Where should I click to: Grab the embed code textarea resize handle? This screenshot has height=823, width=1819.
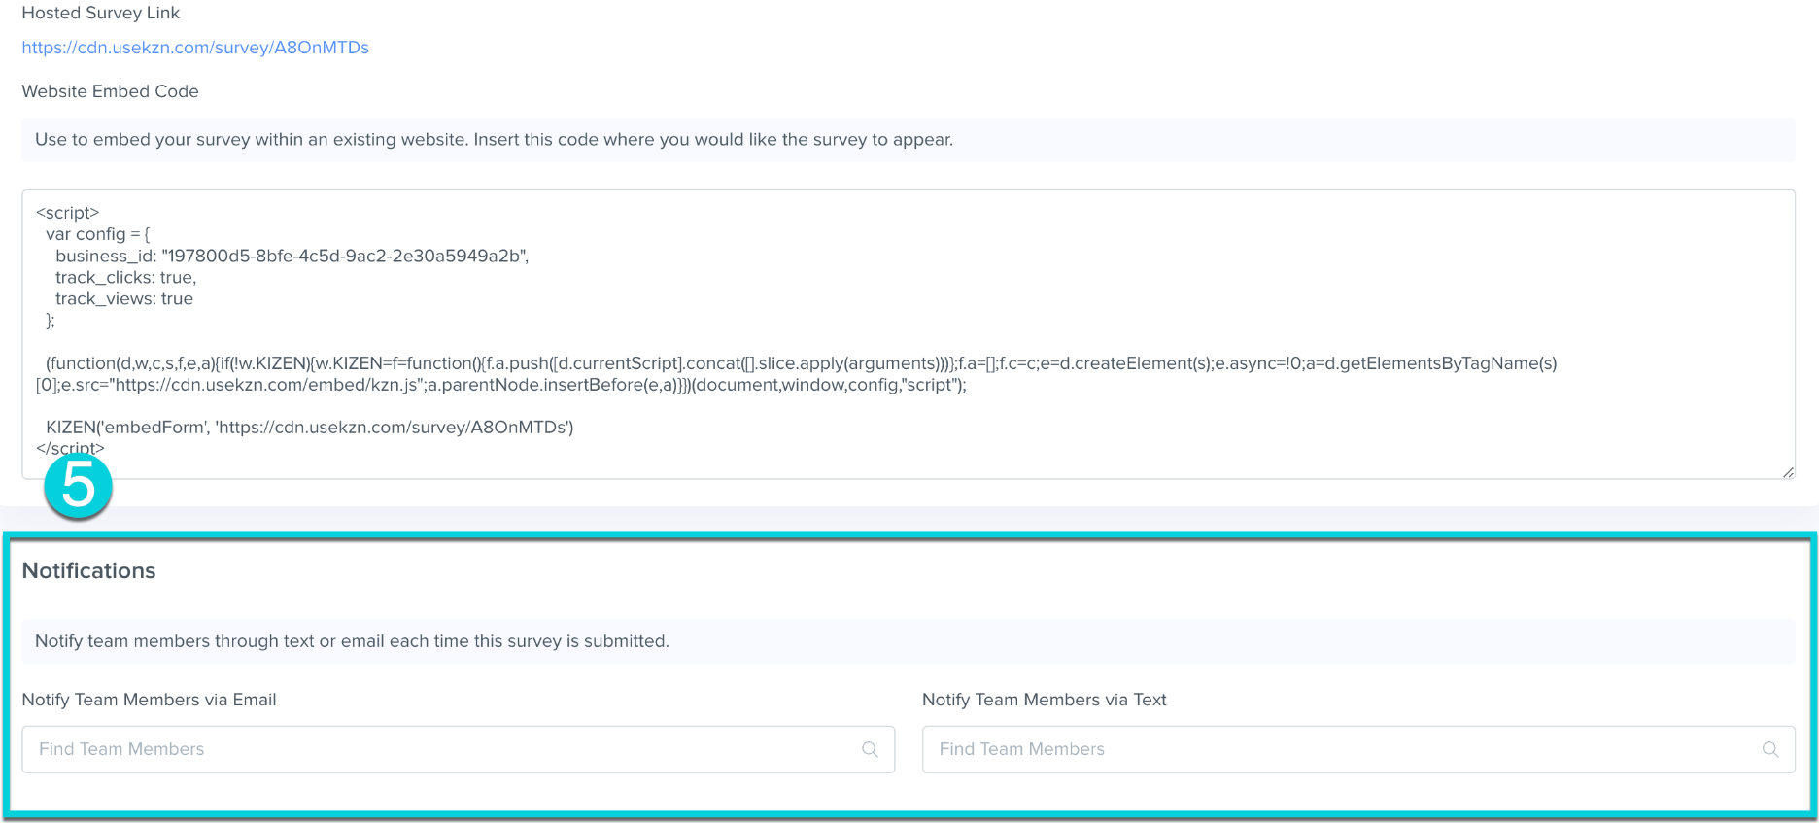(1788, 472)
